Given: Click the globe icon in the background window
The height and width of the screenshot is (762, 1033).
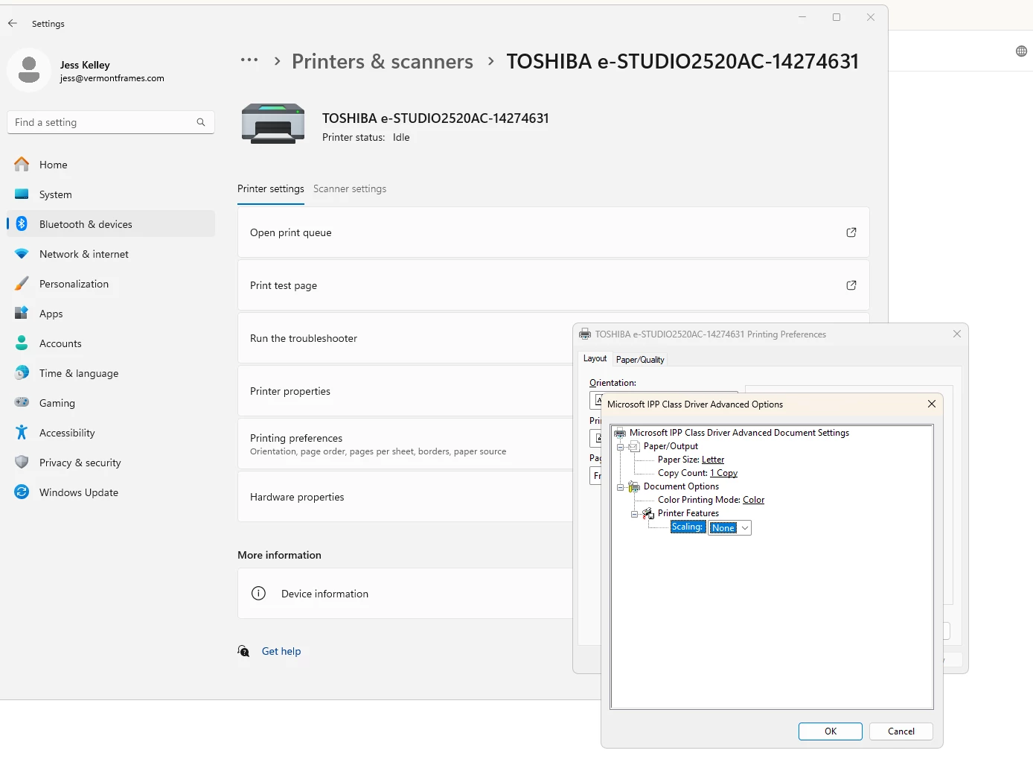Looking at the screenshot, I should (x=1021, y=51).
